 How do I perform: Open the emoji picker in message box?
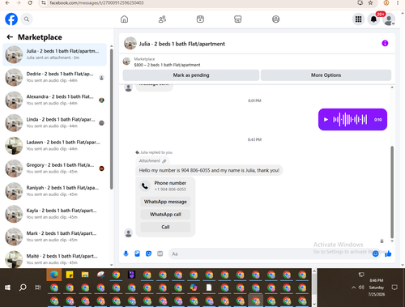[375, 254]
